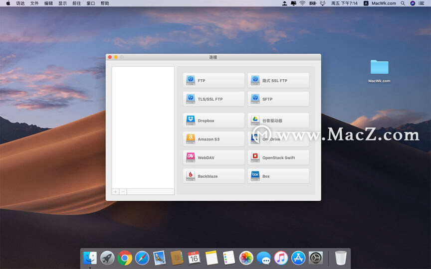Open Calendar showing 16 in the Dock

click(194, 258)
